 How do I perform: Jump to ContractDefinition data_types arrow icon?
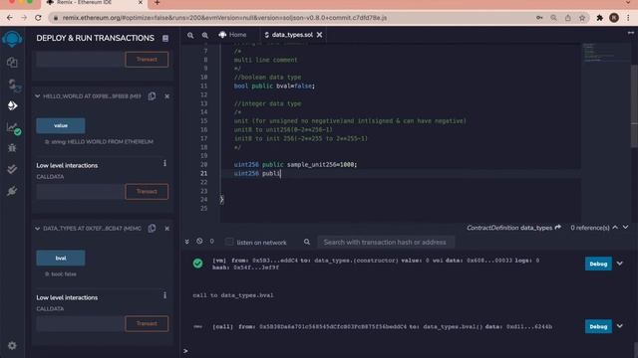(558, 228)
